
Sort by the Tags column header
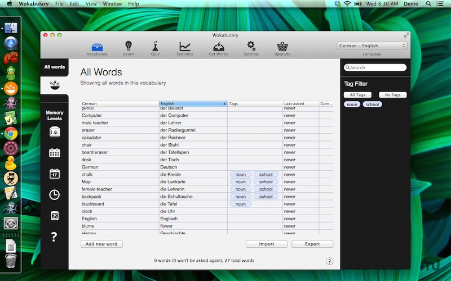(x=255, y=103)
